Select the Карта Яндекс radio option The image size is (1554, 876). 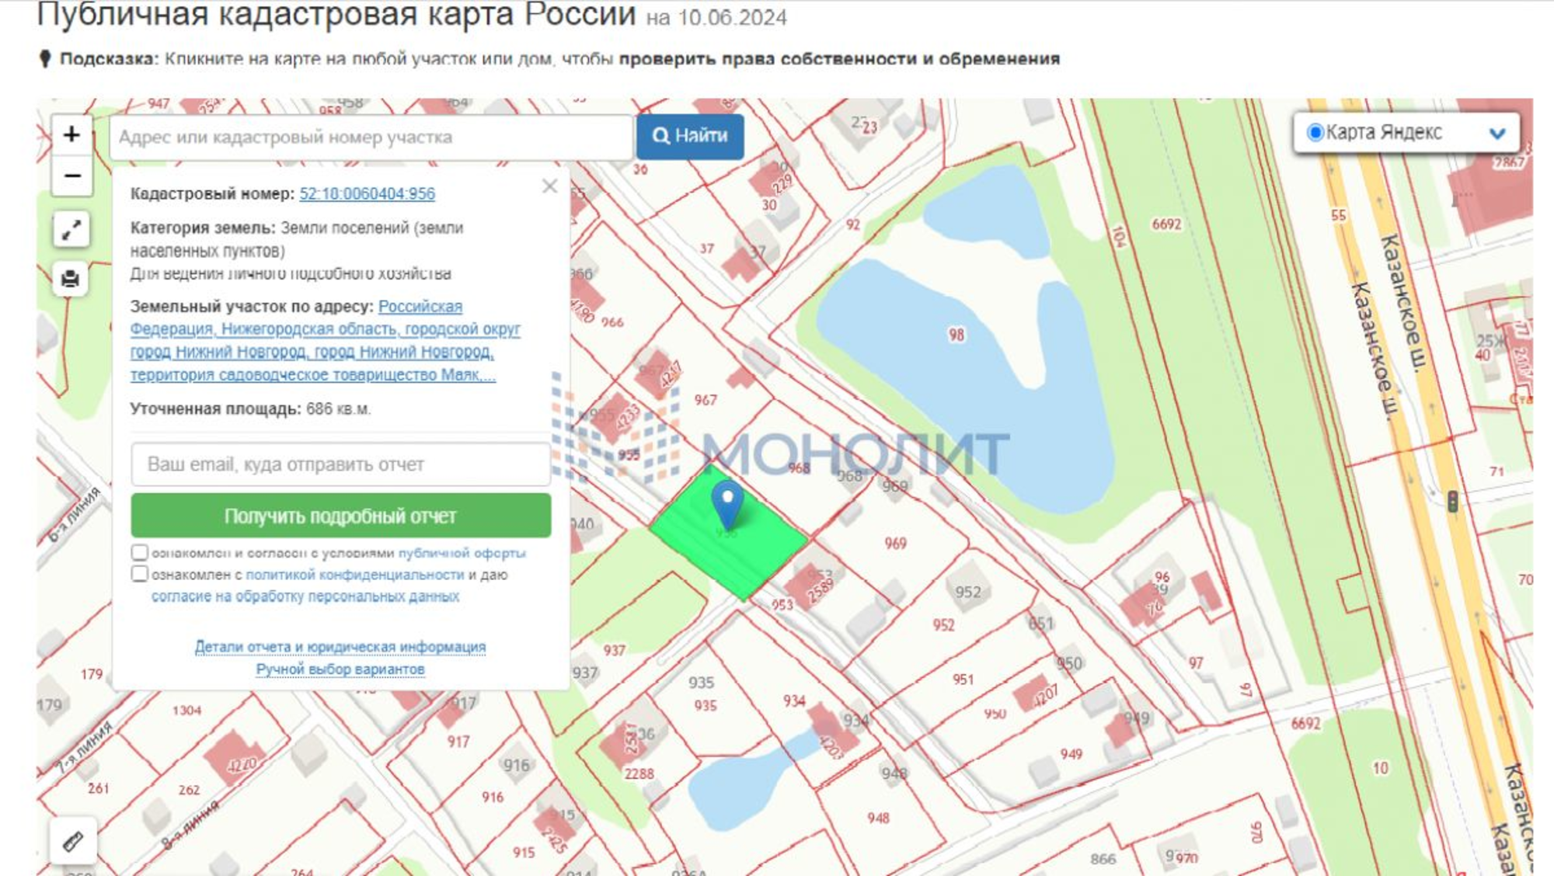point(1315,133)
